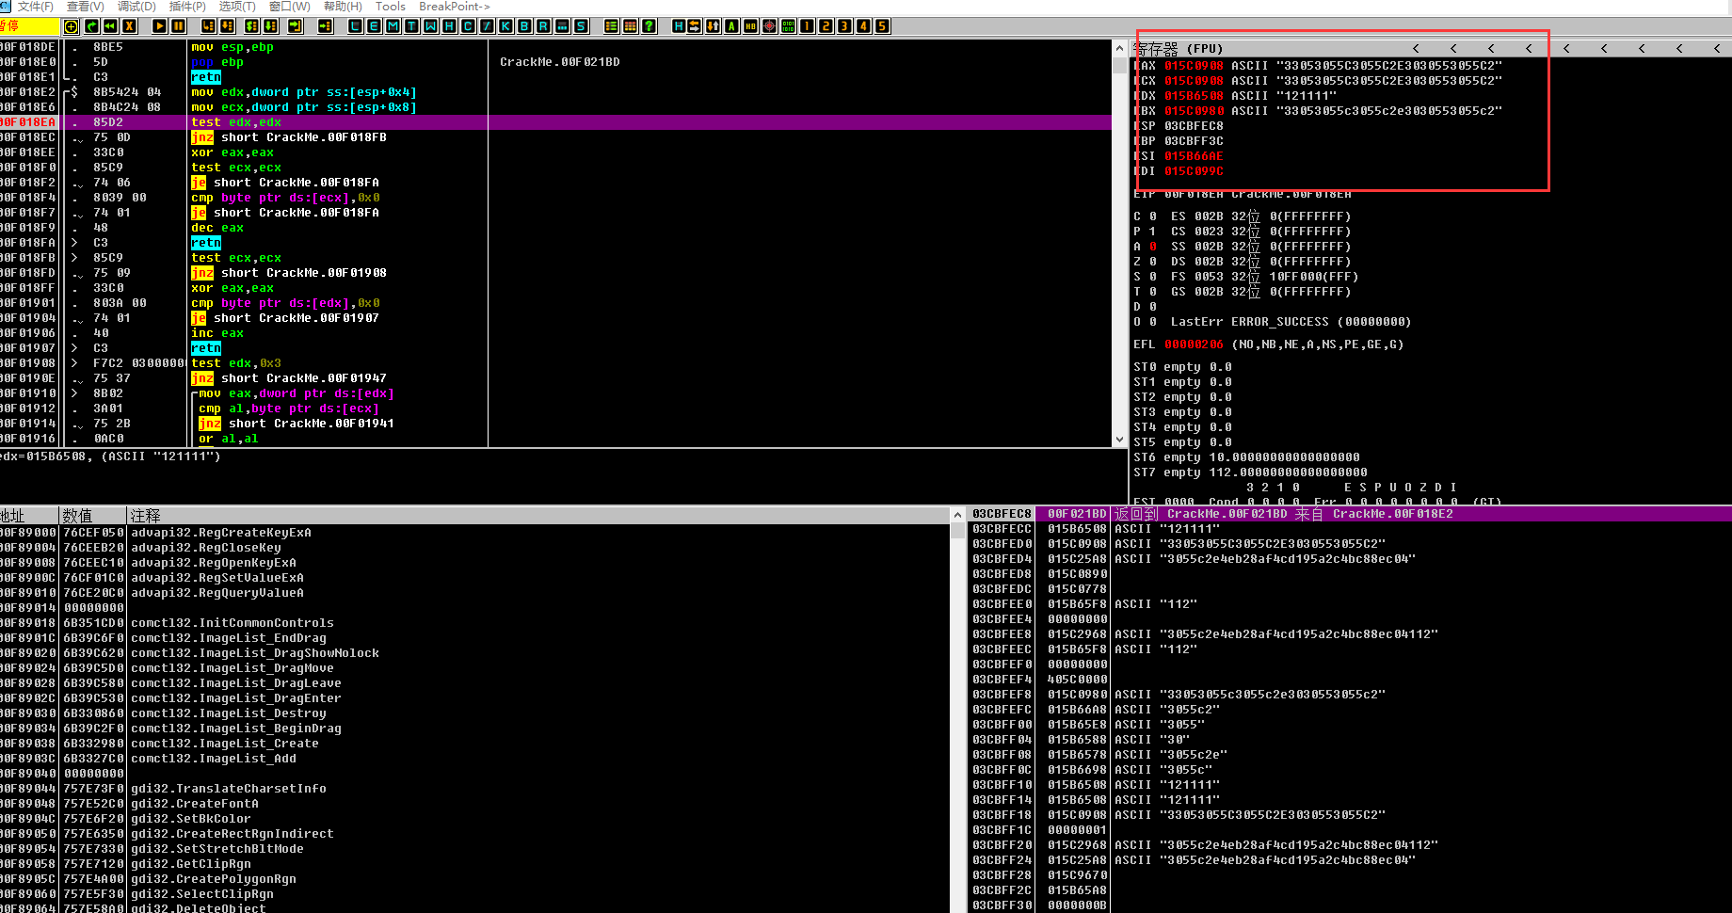Click the 地址 column header in dump

29,516
